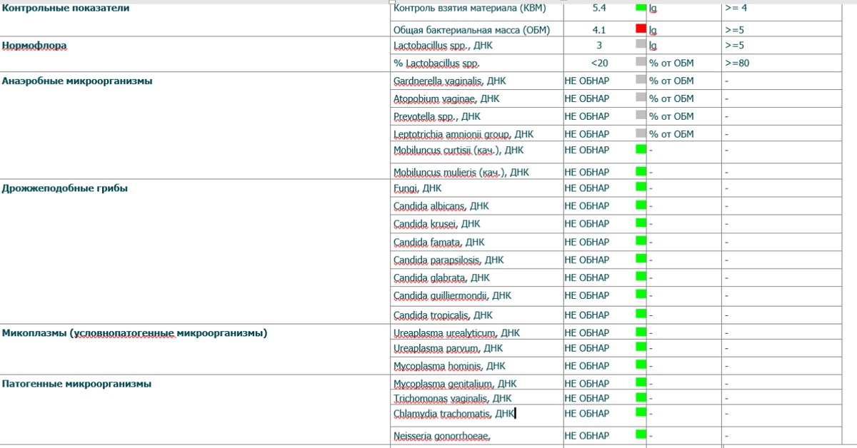Click the '<20' value cell
This screenshot has height=448, width=857.
[599, 63]
